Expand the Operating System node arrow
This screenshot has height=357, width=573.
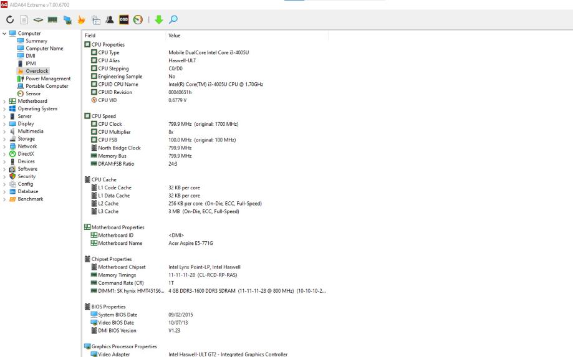pos(4,109)
